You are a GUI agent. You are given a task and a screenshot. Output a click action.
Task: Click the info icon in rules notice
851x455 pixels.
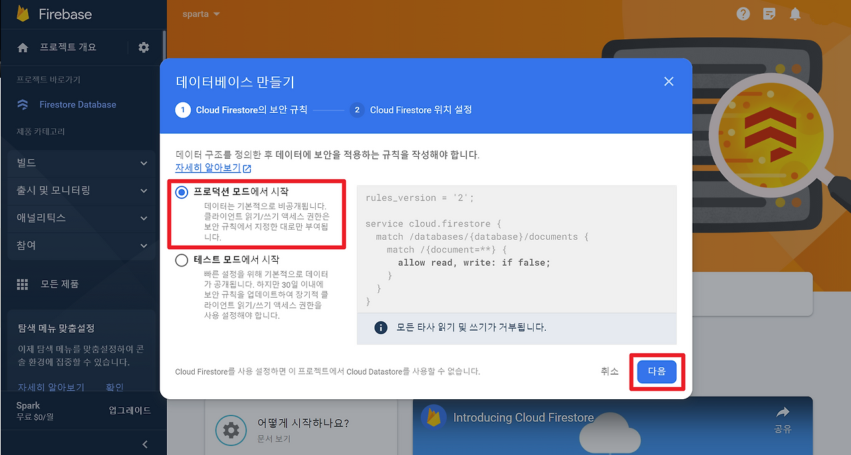point(381,327)
